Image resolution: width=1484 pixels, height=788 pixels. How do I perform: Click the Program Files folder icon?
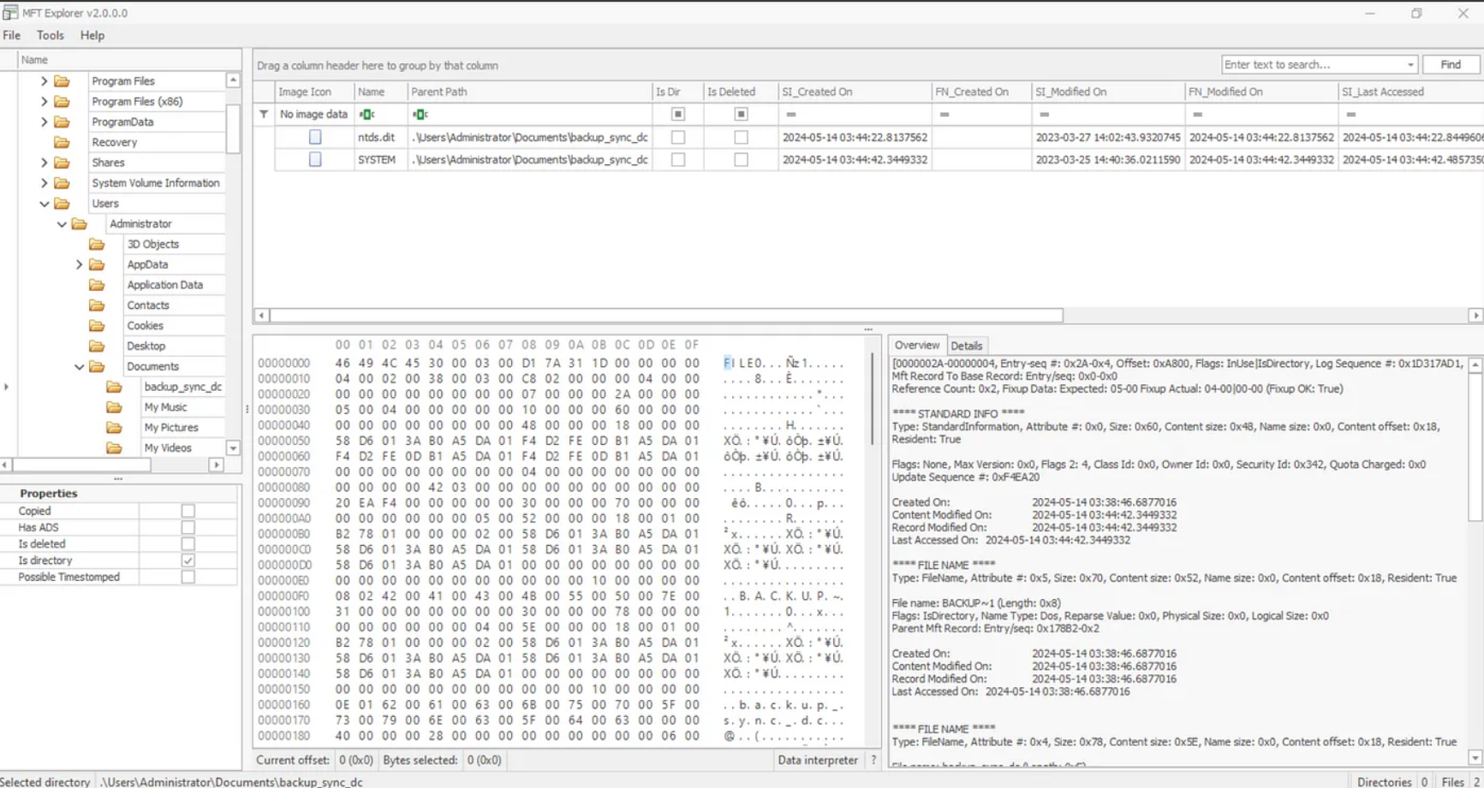[x=62, y=80]
